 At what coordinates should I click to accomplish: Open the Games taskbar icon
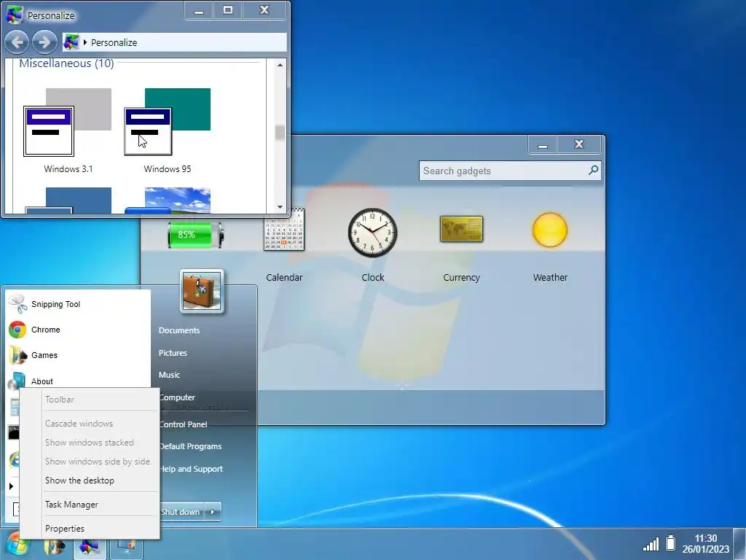point(54,545)
